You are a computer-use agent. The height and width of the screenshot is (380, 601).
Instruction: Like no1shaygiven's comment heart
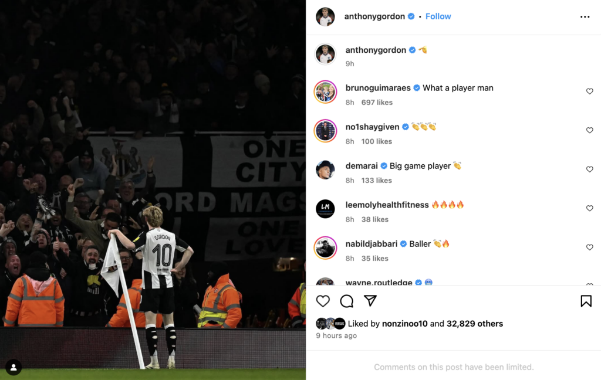[589, 130]
